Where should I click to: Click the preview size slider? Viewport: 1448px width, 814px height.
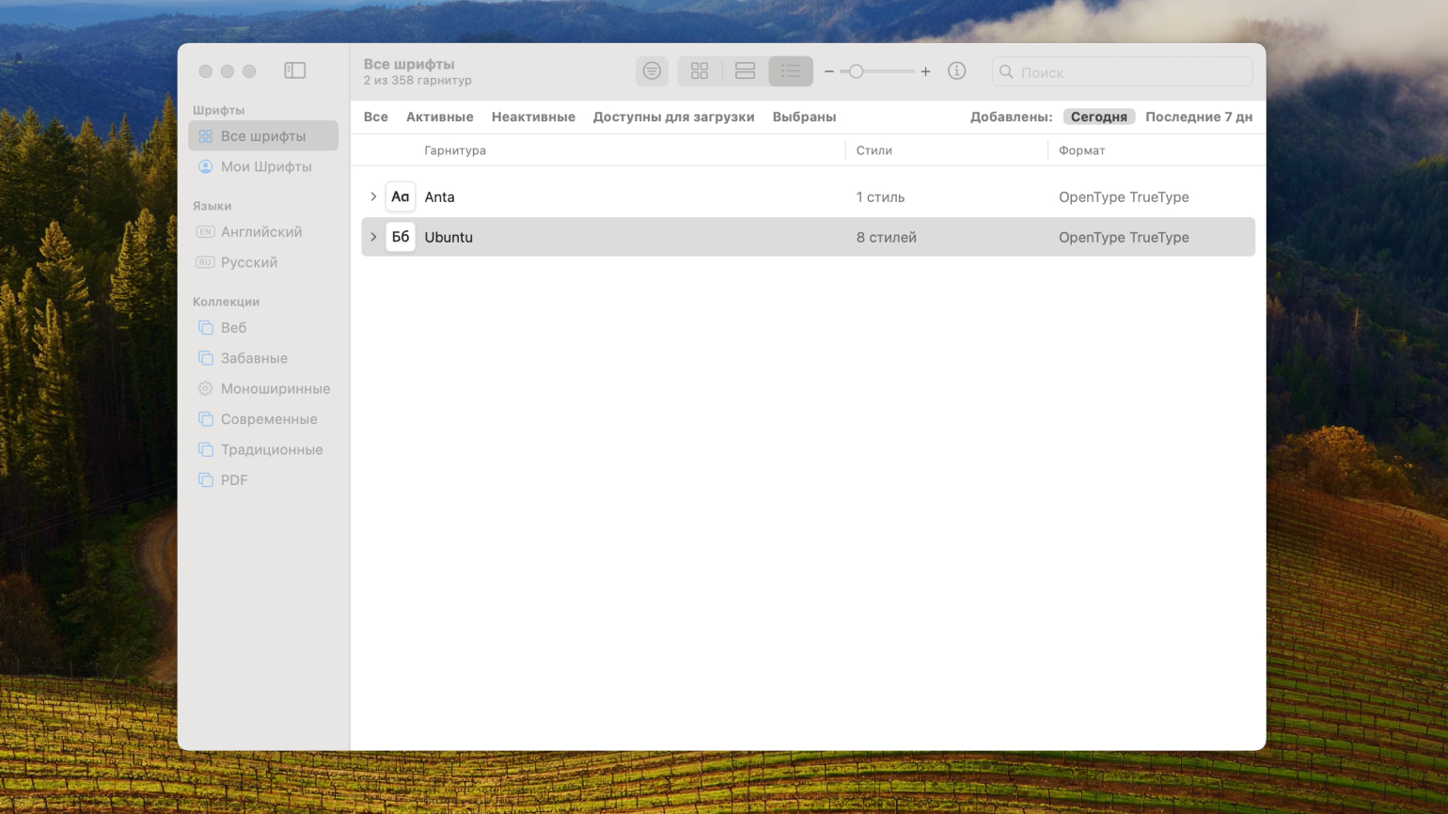point(877,71)
